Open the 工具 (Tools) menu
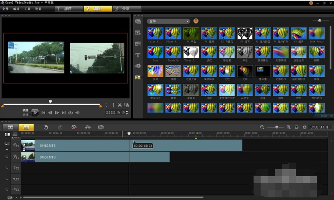 (x=27, y=9)
